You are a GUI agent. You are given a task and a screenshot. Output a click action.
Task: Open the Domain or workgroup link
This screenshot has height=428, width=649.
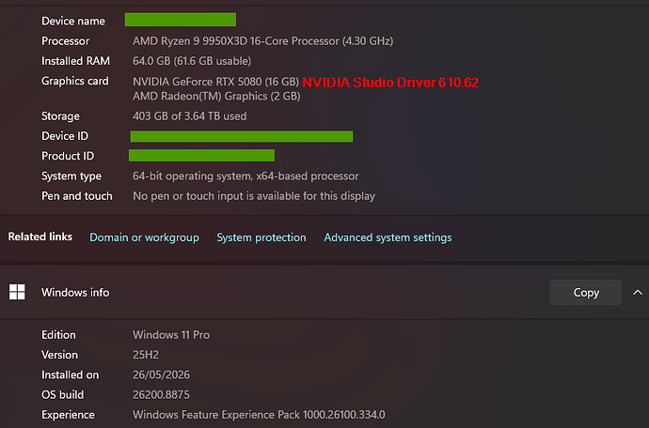click(x=145, y=237)
